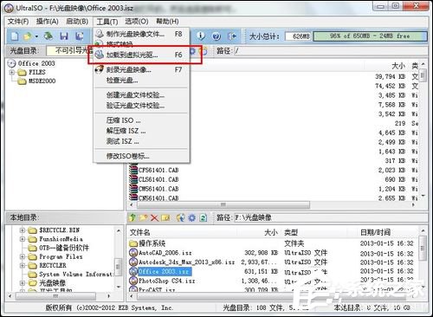Open the 启动(B) menu
The width and height of the screenshot is (433, 317).
[x=77, y=22]
